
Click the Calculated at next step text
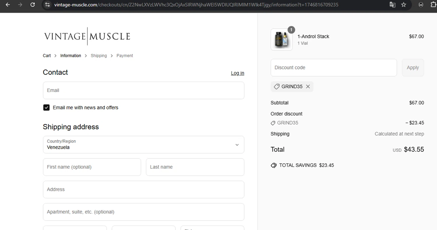[x=399, y=134]
